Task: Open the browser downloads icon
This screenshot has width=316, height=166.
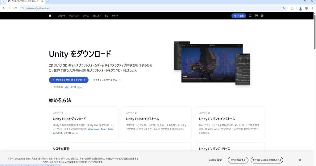Action: point(301,8)
